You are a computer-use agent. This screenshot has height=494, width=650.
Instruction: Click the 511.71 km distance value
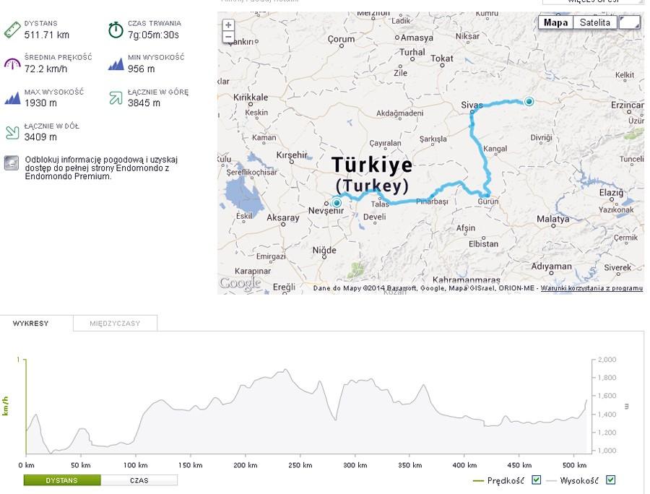47,35
